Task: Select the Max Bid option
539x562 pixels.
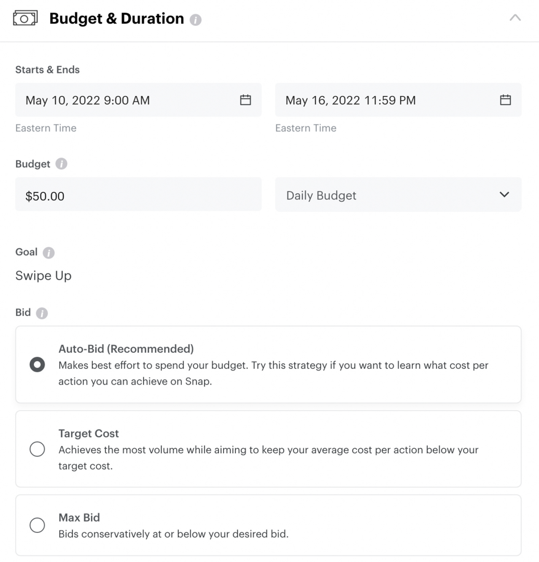Action: click(37, 525)
